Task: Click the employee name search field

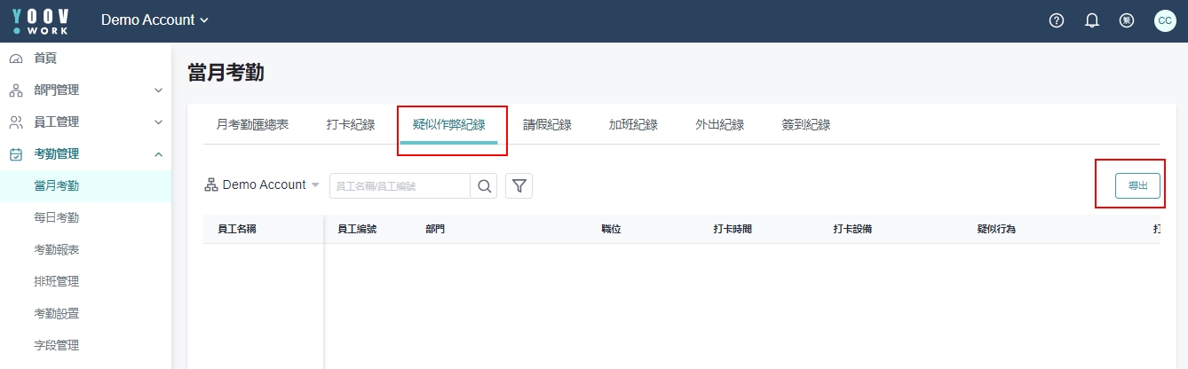Action: tap(400, 186)
